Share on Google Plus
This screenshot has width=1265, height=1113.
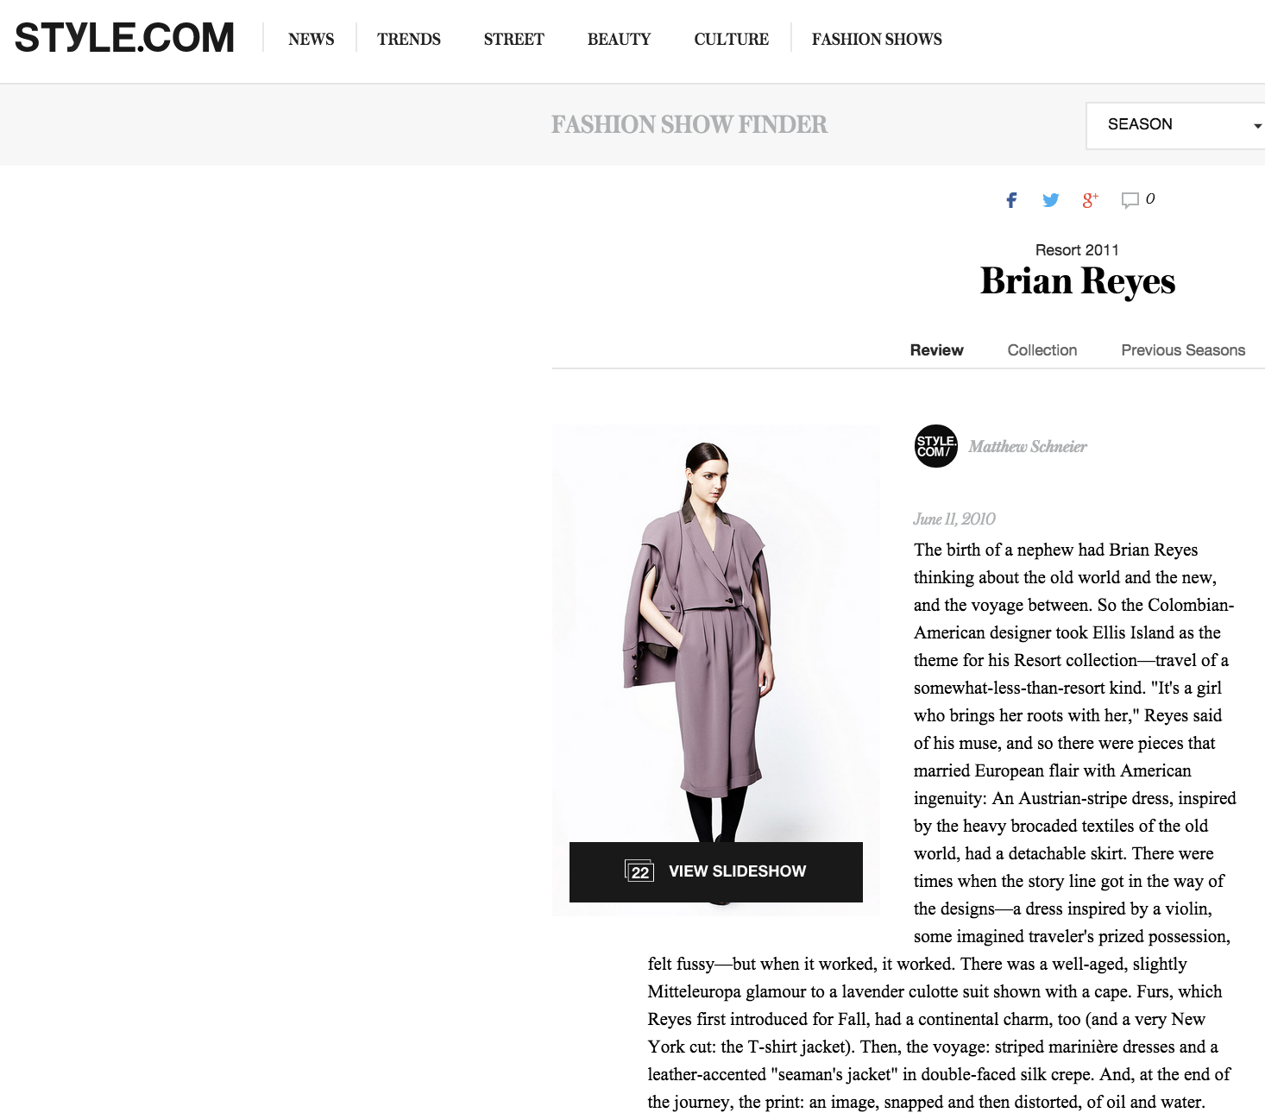tap(1090, 200)
